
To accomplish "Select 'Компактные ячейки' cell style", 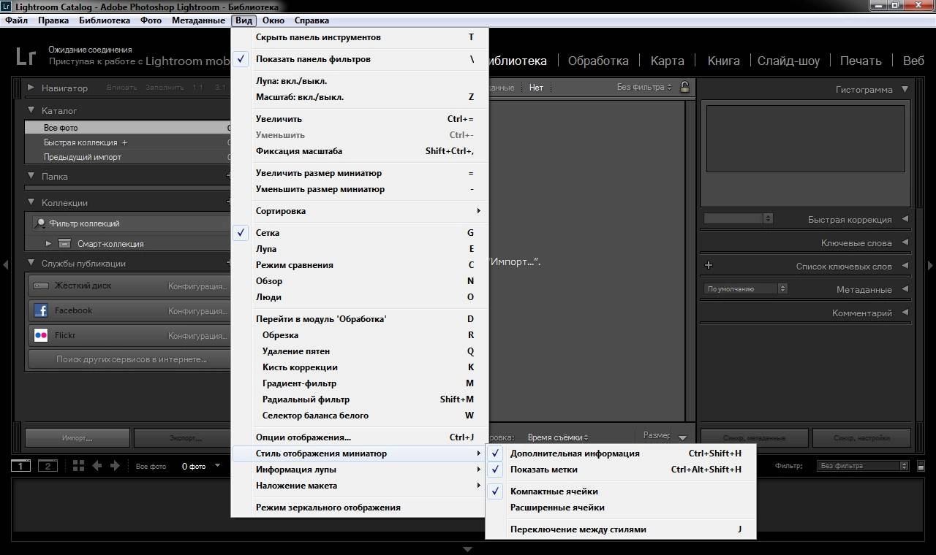I will (621, 491).
